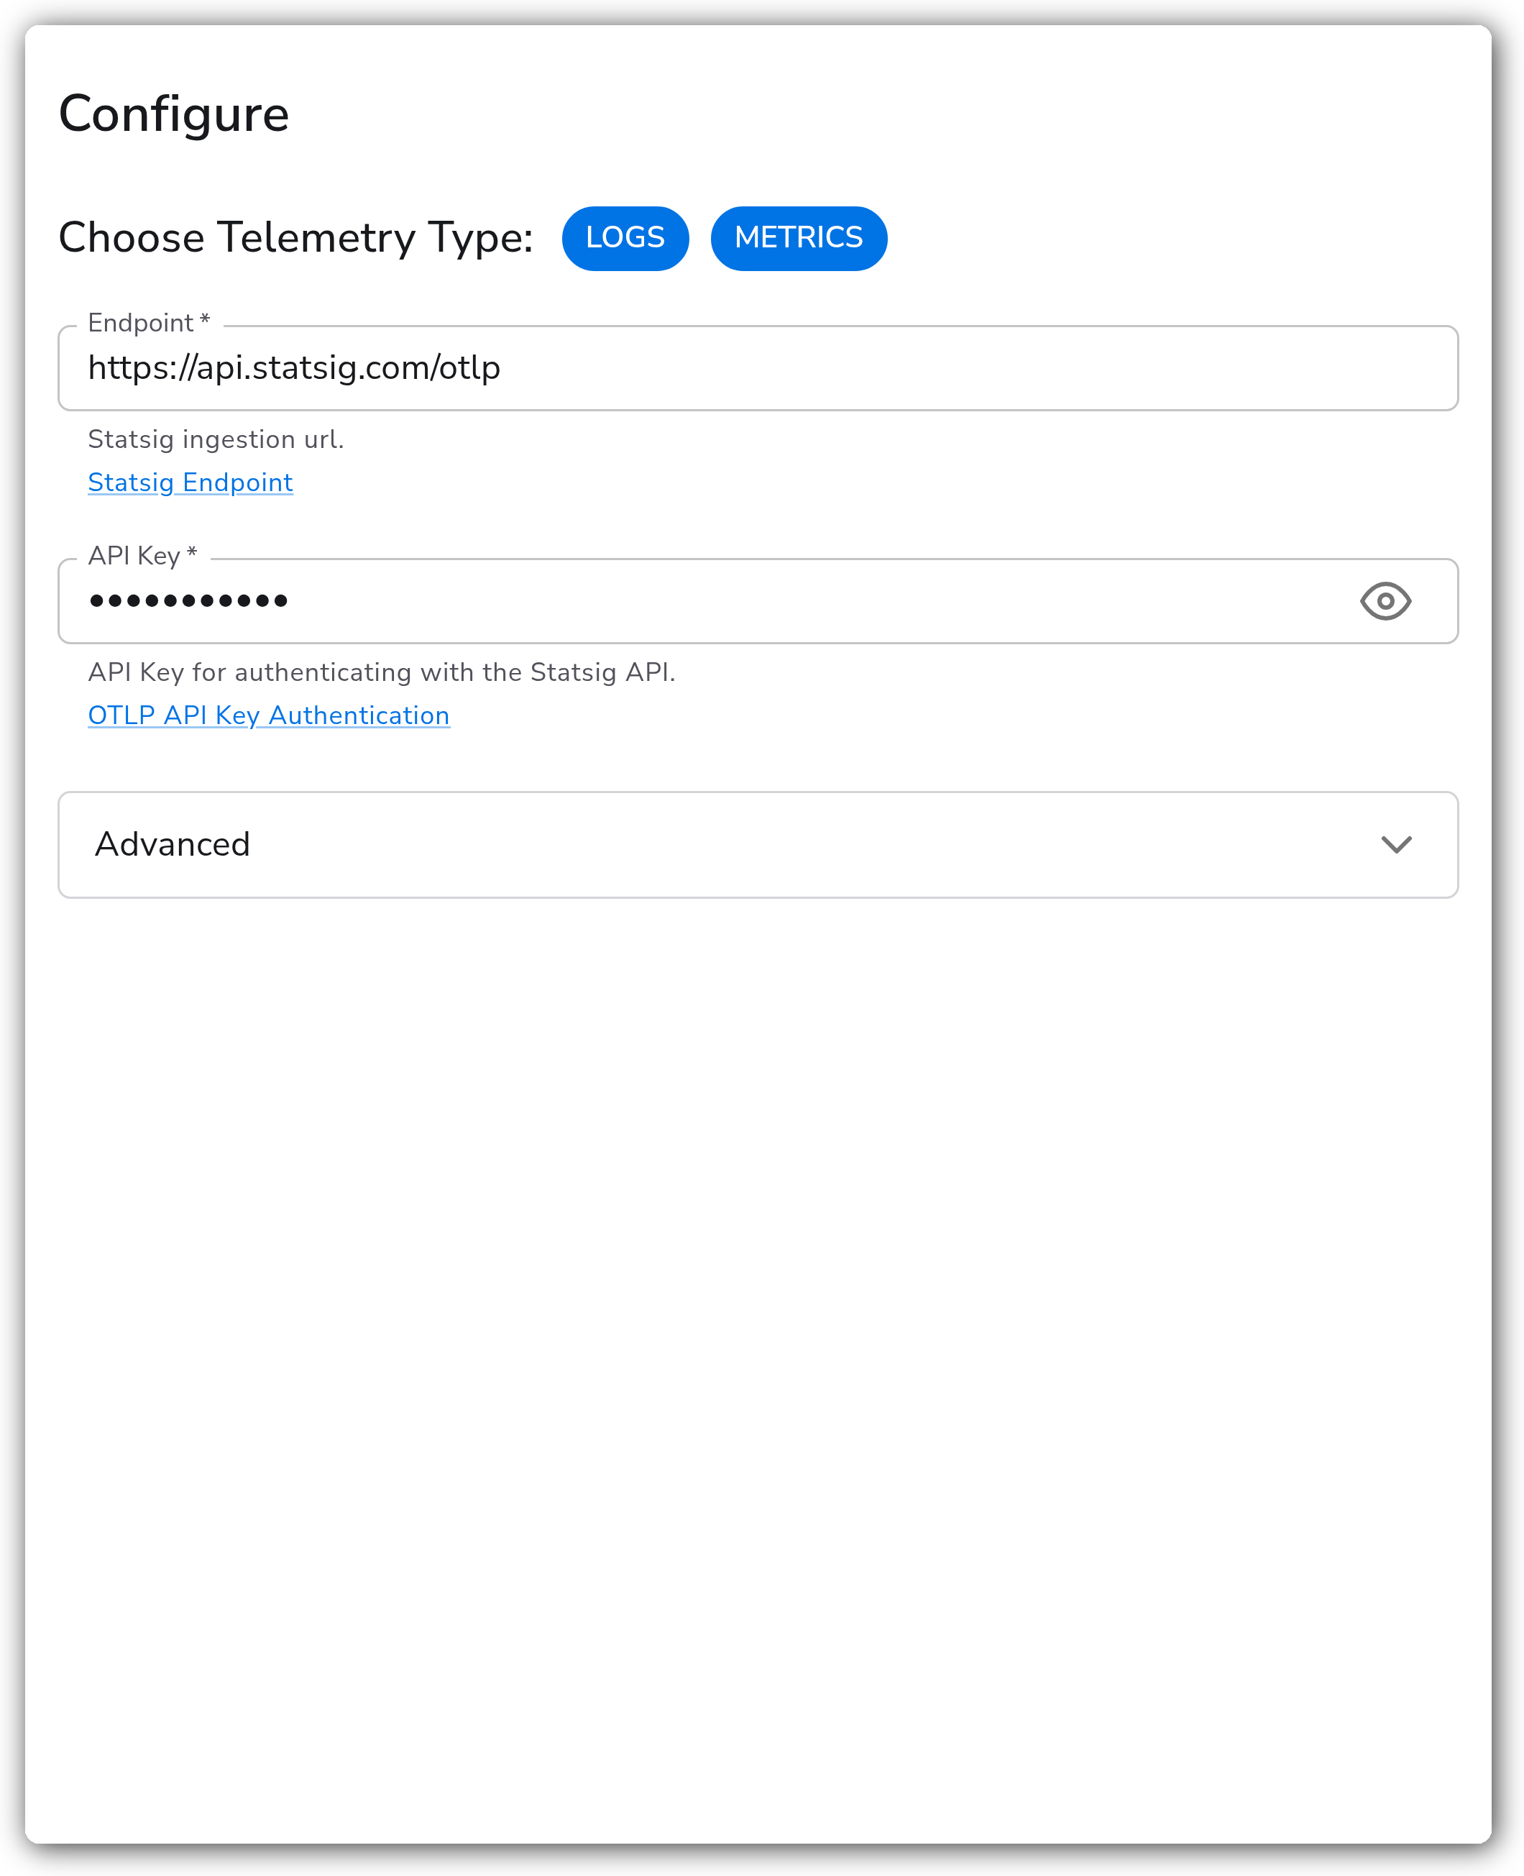The image size is (1524, 1876).
Task: Select the Advanced panel title text
Action: click(172, 843)
